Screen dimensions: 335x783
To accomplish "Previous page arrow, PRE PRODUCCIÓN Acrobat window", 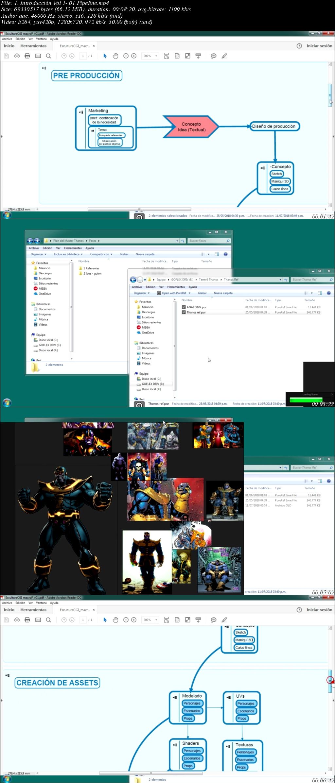I will (64, 56).
